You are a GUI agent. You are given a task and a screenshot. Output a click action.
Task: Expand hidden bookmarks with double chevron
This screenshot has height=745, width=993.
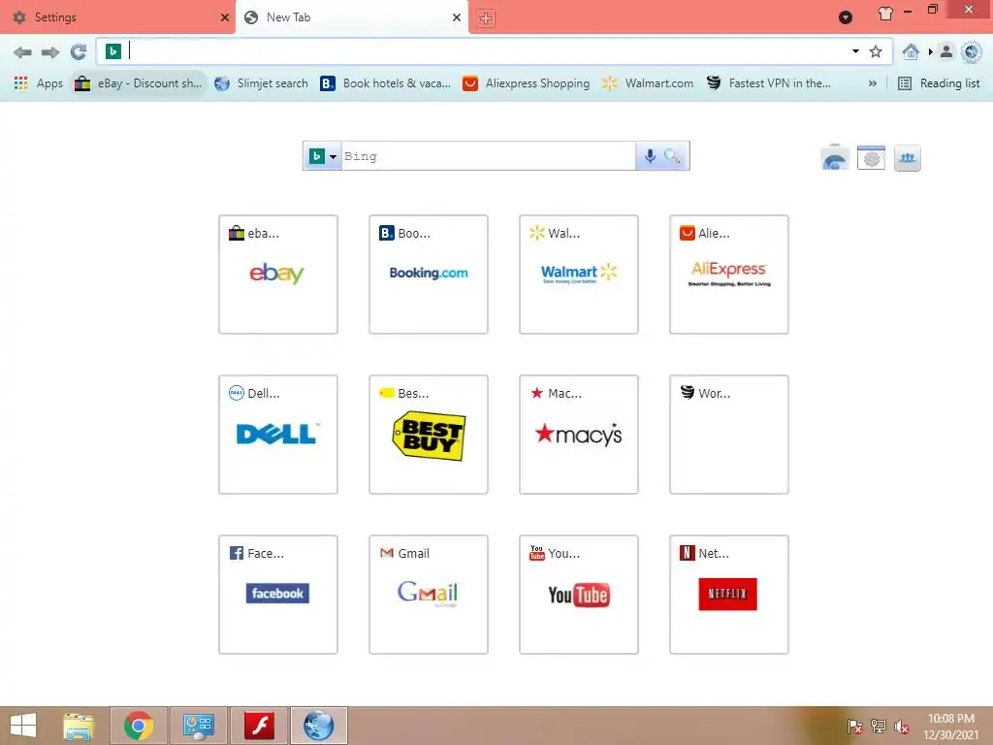pyautogui.click(x=872, y=83)
